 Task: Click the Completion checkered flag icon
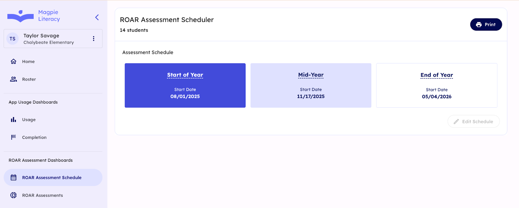(x=13, y=137)
